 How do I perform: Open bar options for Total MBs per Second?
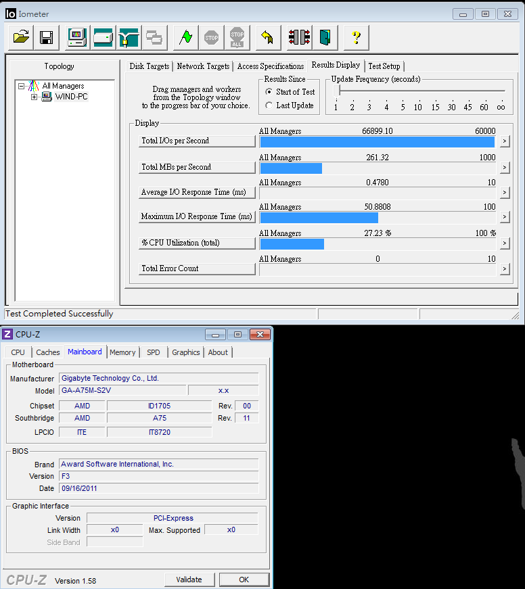505,168
